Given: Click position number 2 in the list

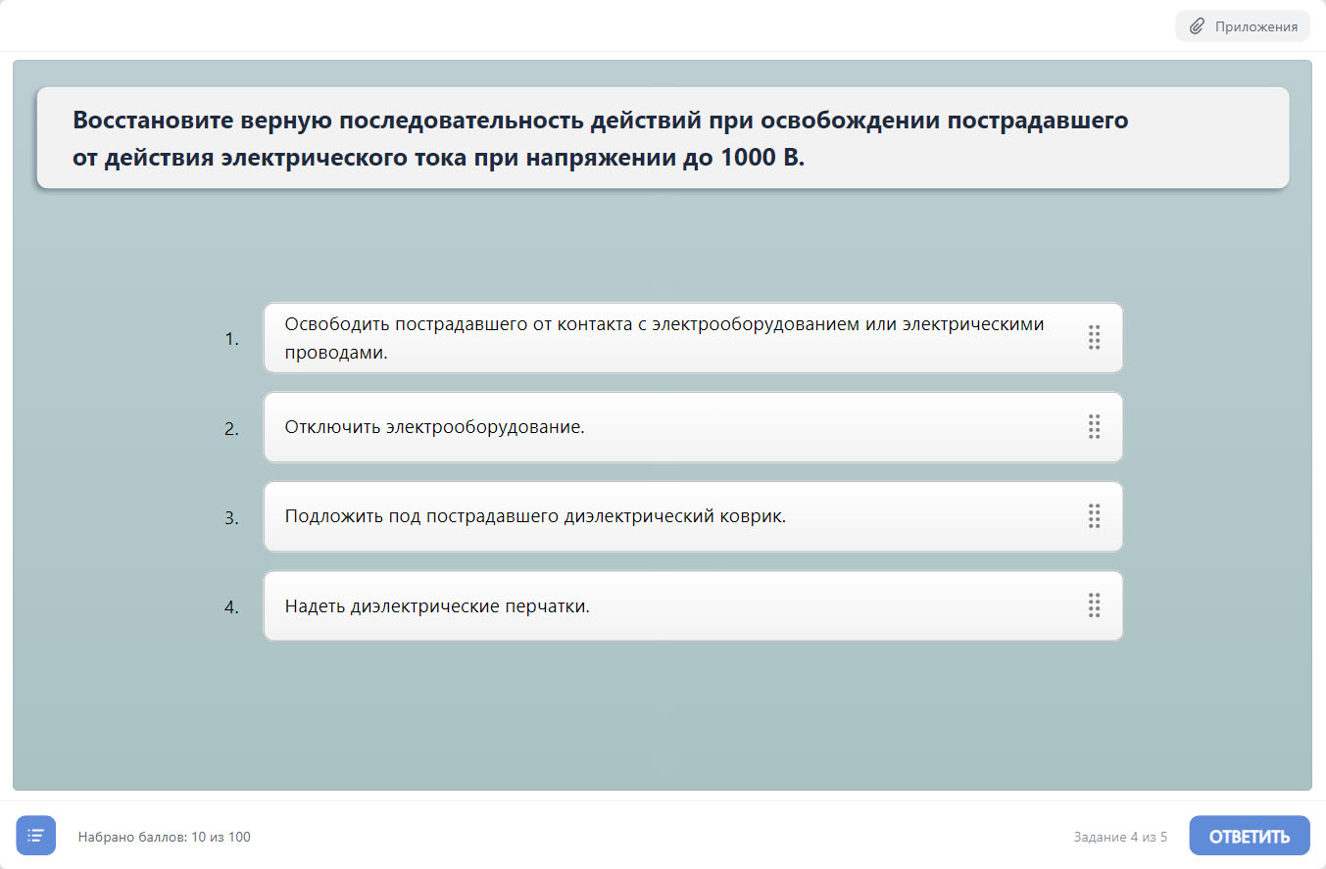Looking at the screenshot, I should (x=232, y=428).
